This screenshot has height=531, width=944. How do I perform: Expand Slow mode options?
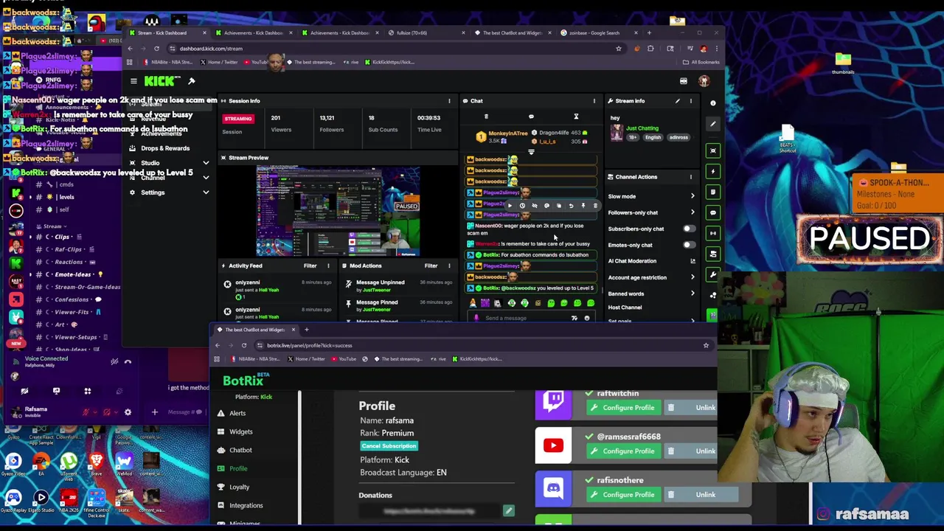[x=693, y=196]
